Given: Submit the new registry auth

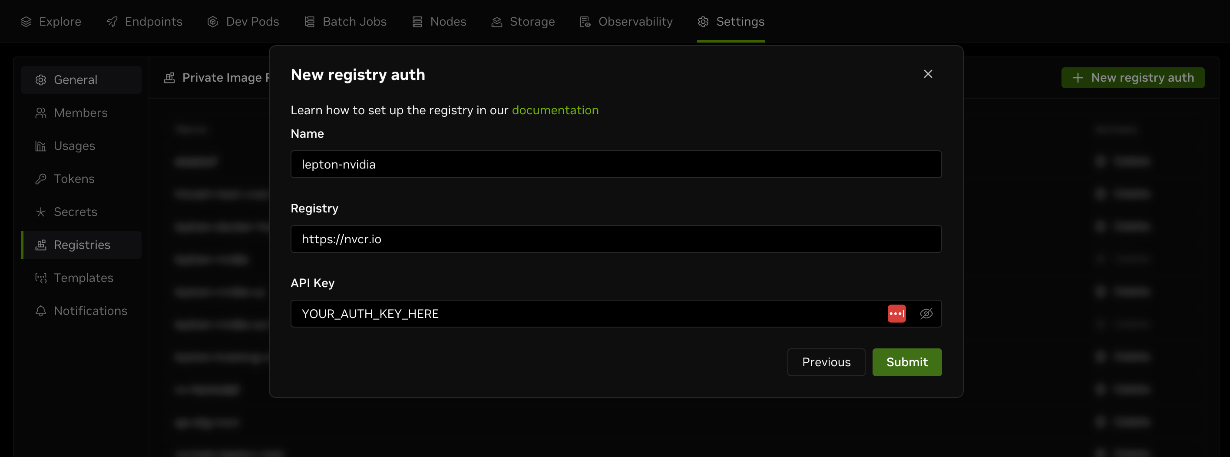Looking at the screenshot, I should pyautogui.click(x=907, y=362).
